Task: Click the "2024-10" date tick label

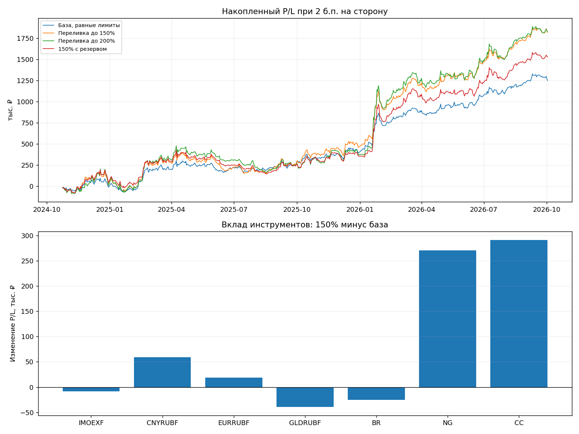Action: pyautogui.click(x=47, y=210)
